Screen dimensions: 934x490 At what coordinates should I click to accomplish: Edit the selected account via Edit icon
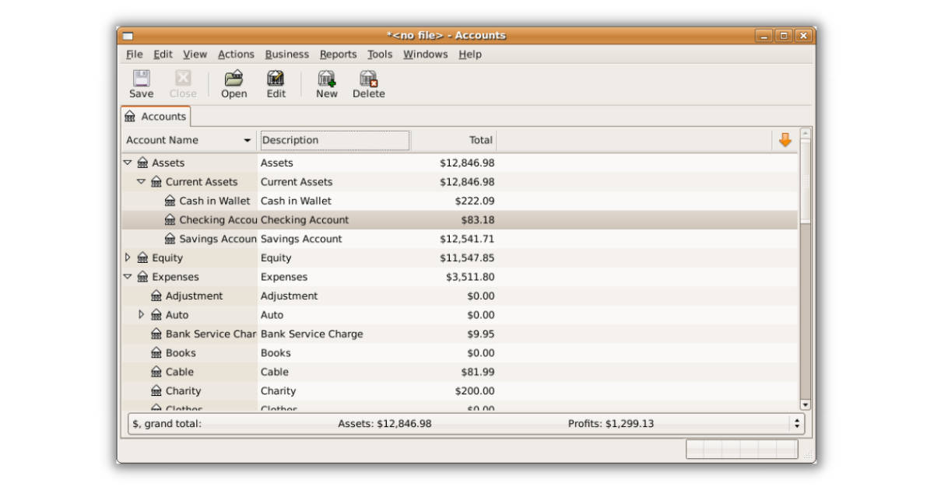[276, 83]
